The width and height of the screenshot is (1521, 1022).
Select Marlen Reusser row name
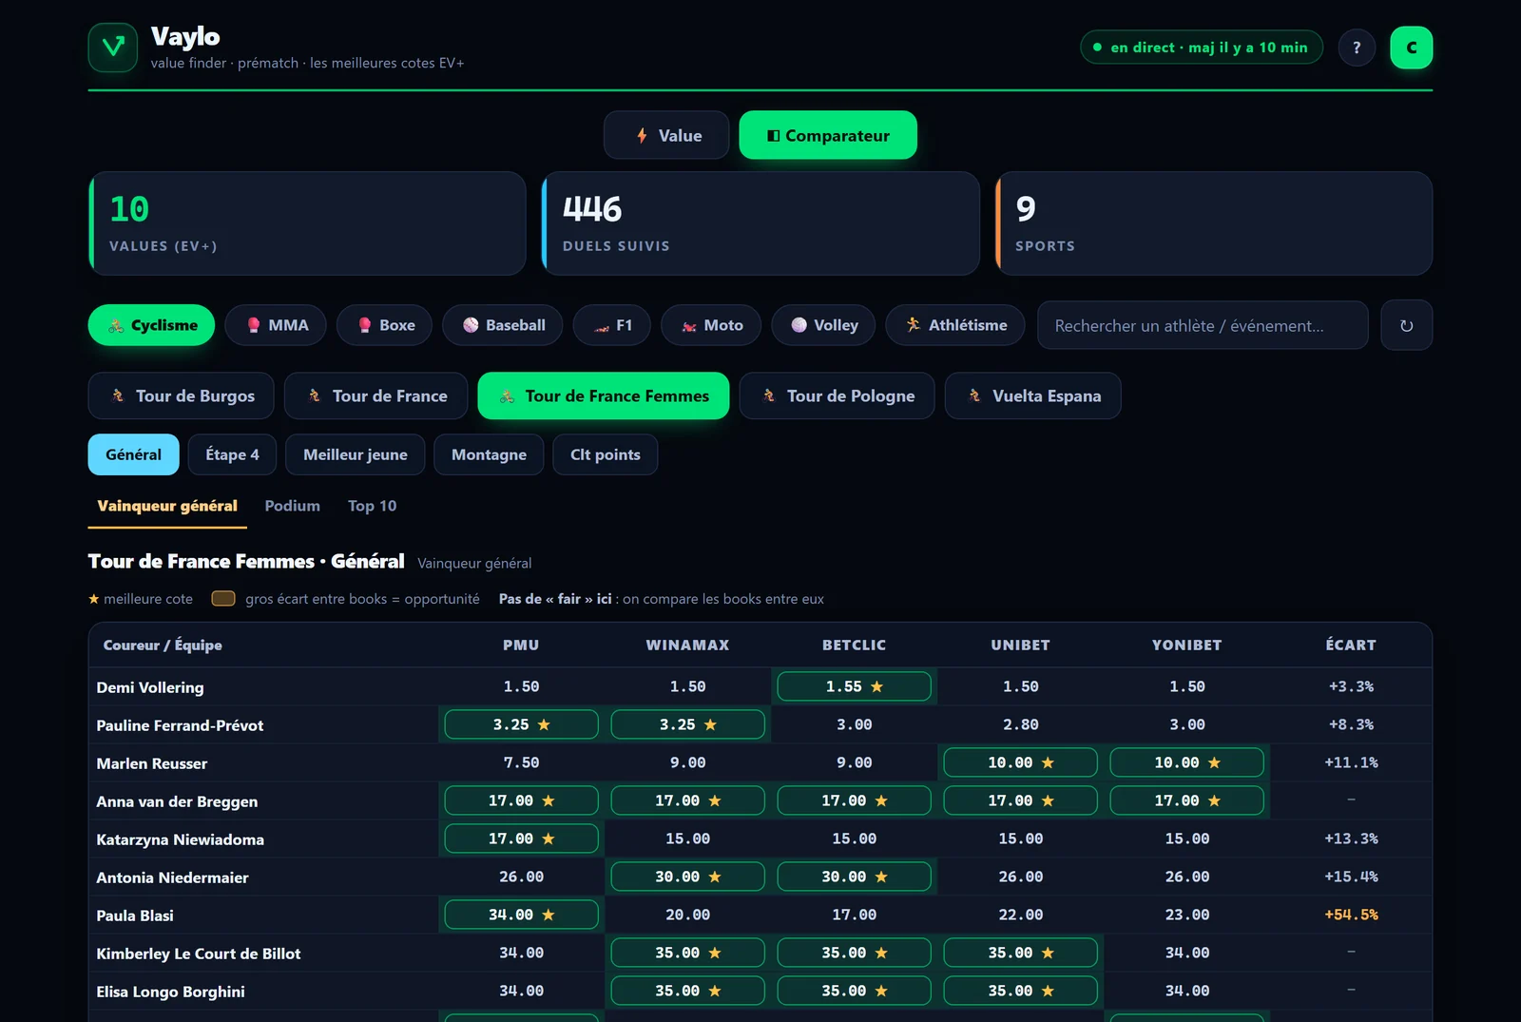pos(151,763)
